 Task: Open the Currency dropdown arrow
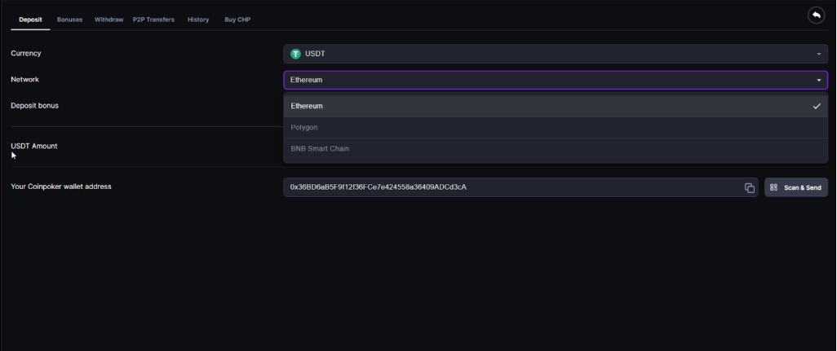click(818, 55)
